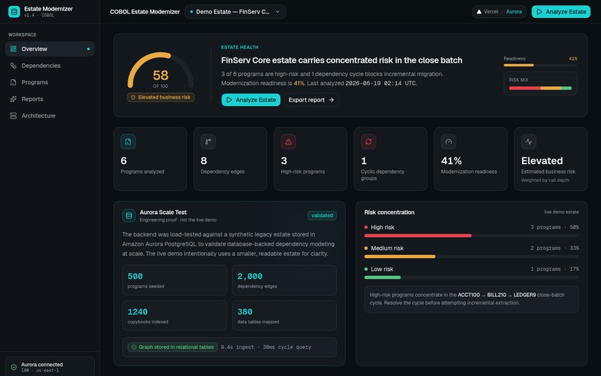Image resolution: width=601 pixels, height=376 pixels.
Task: Click the '3 High-risk programs' stat card
Action: click(x=310, y=159)
